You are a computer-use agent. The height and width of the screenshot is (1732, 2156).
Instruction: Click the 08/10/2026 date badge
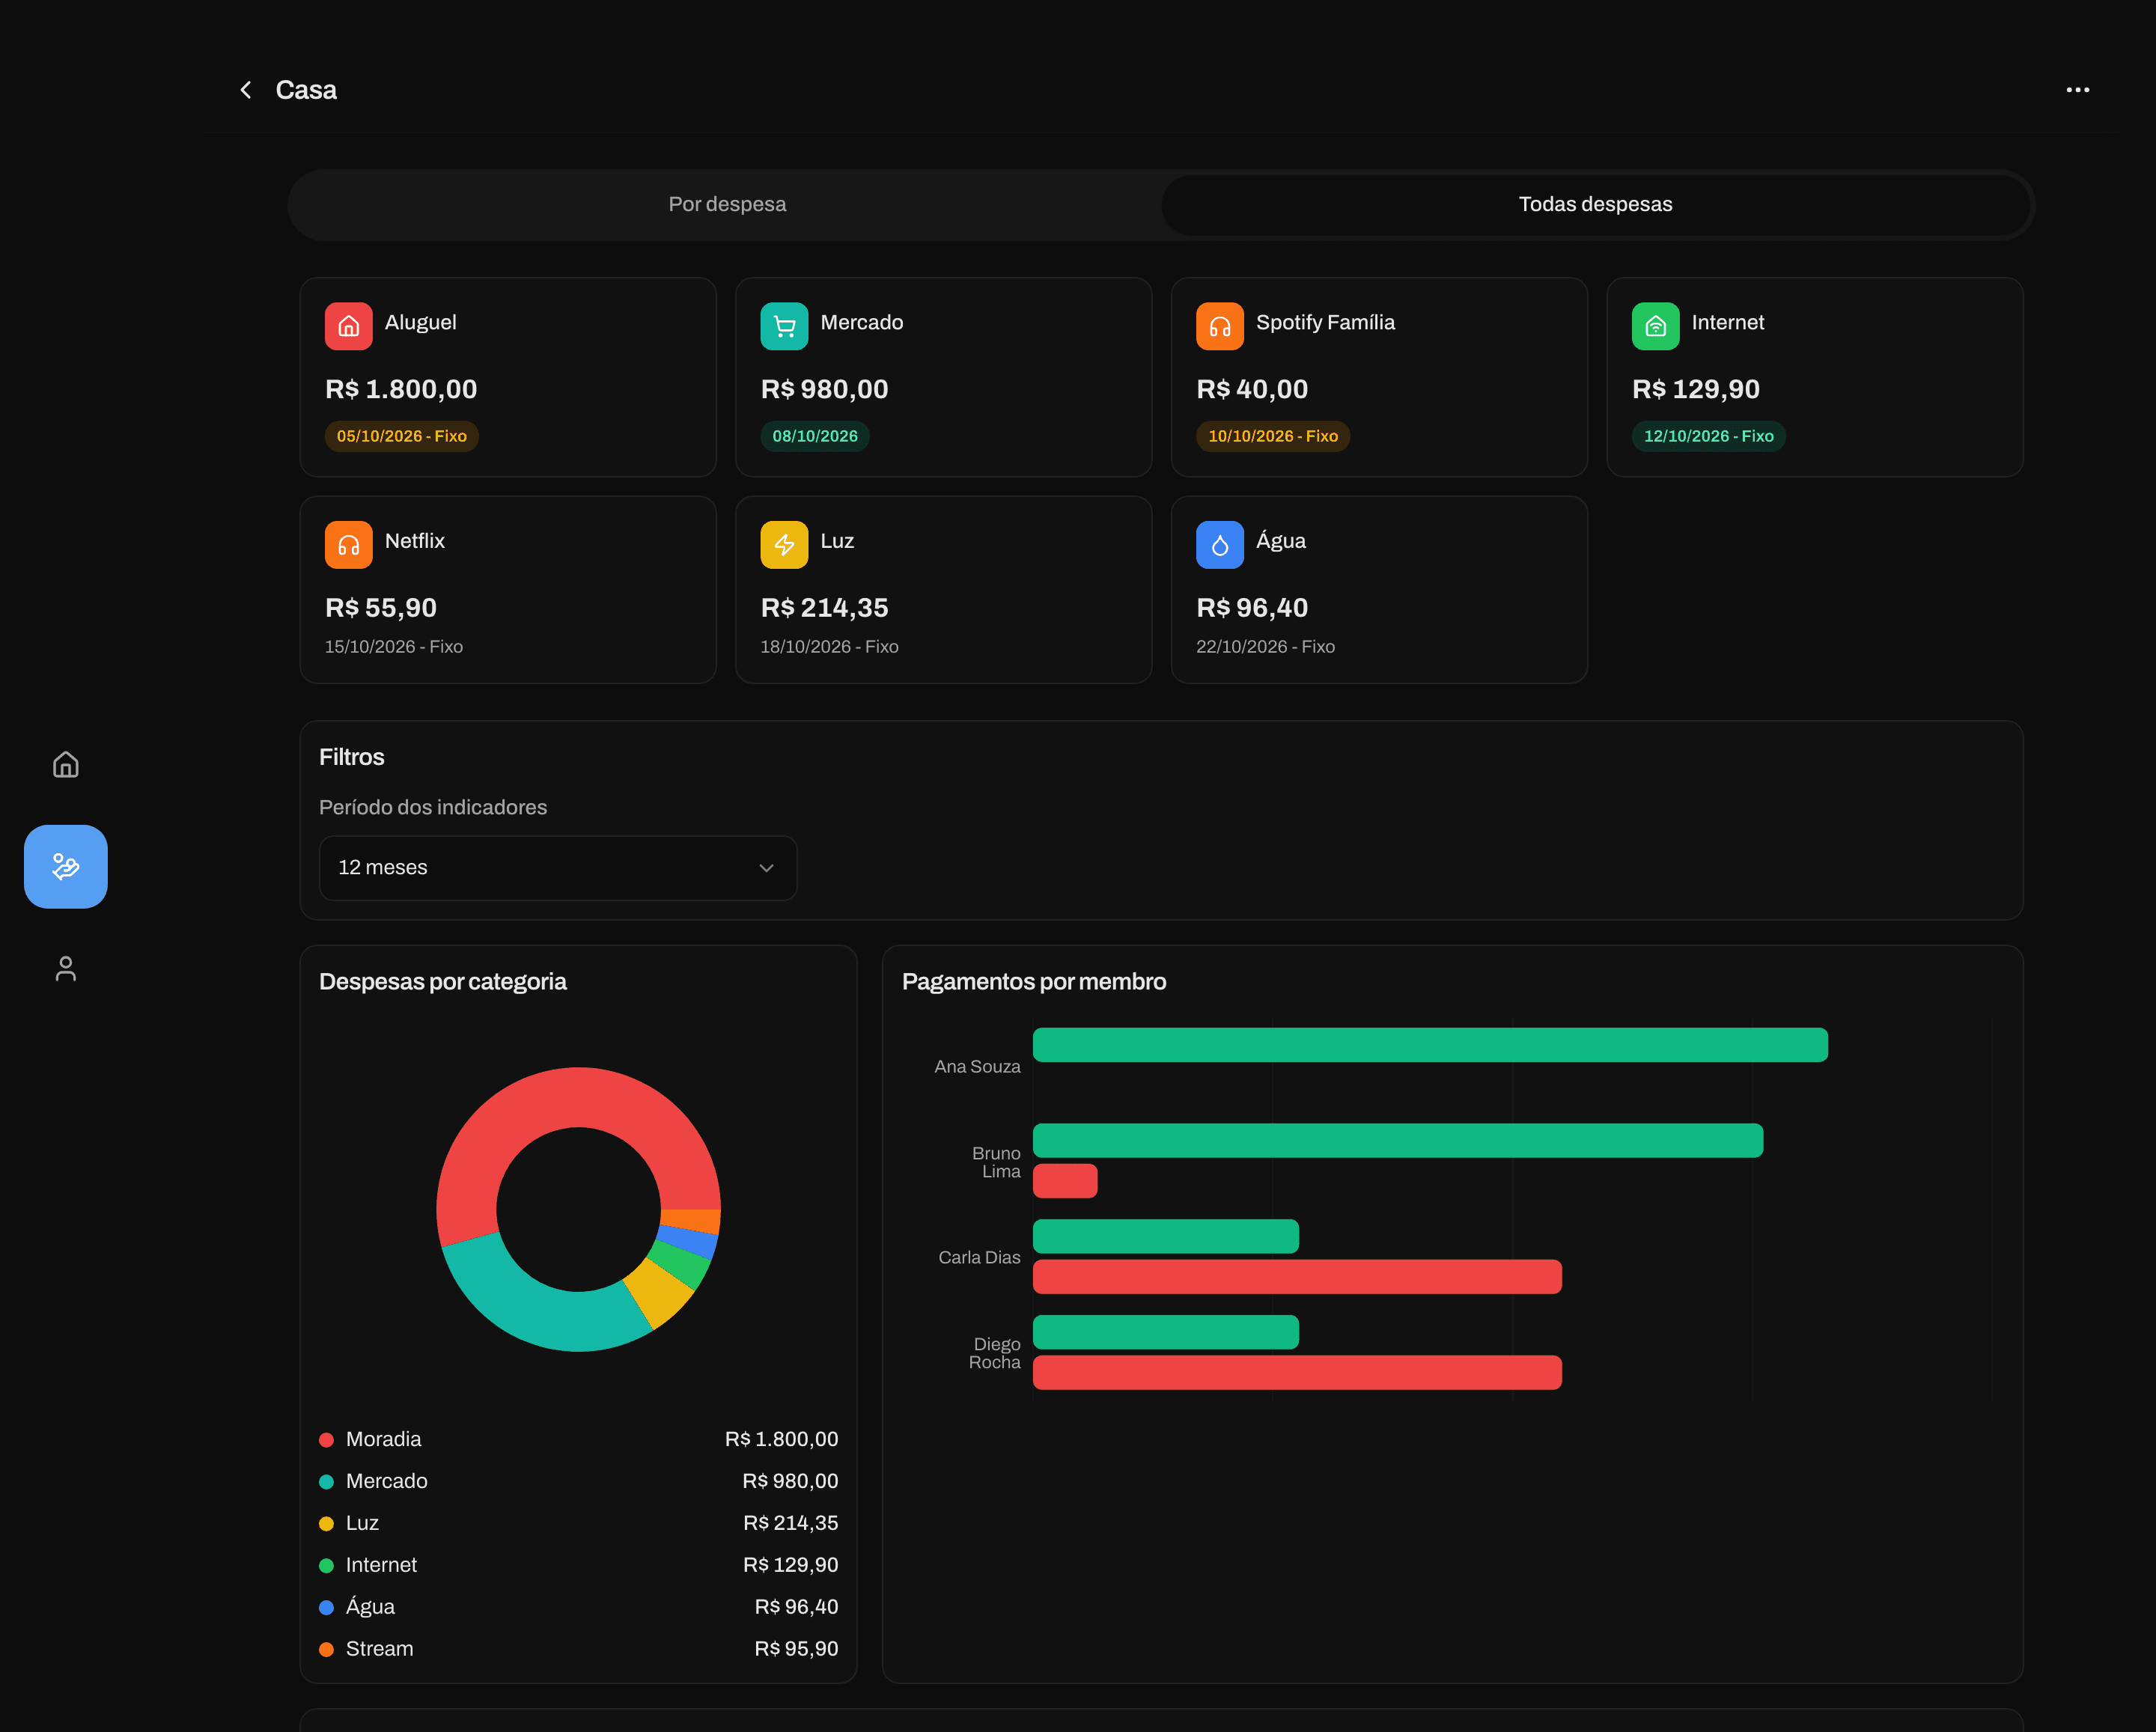[x=815, y=436]
